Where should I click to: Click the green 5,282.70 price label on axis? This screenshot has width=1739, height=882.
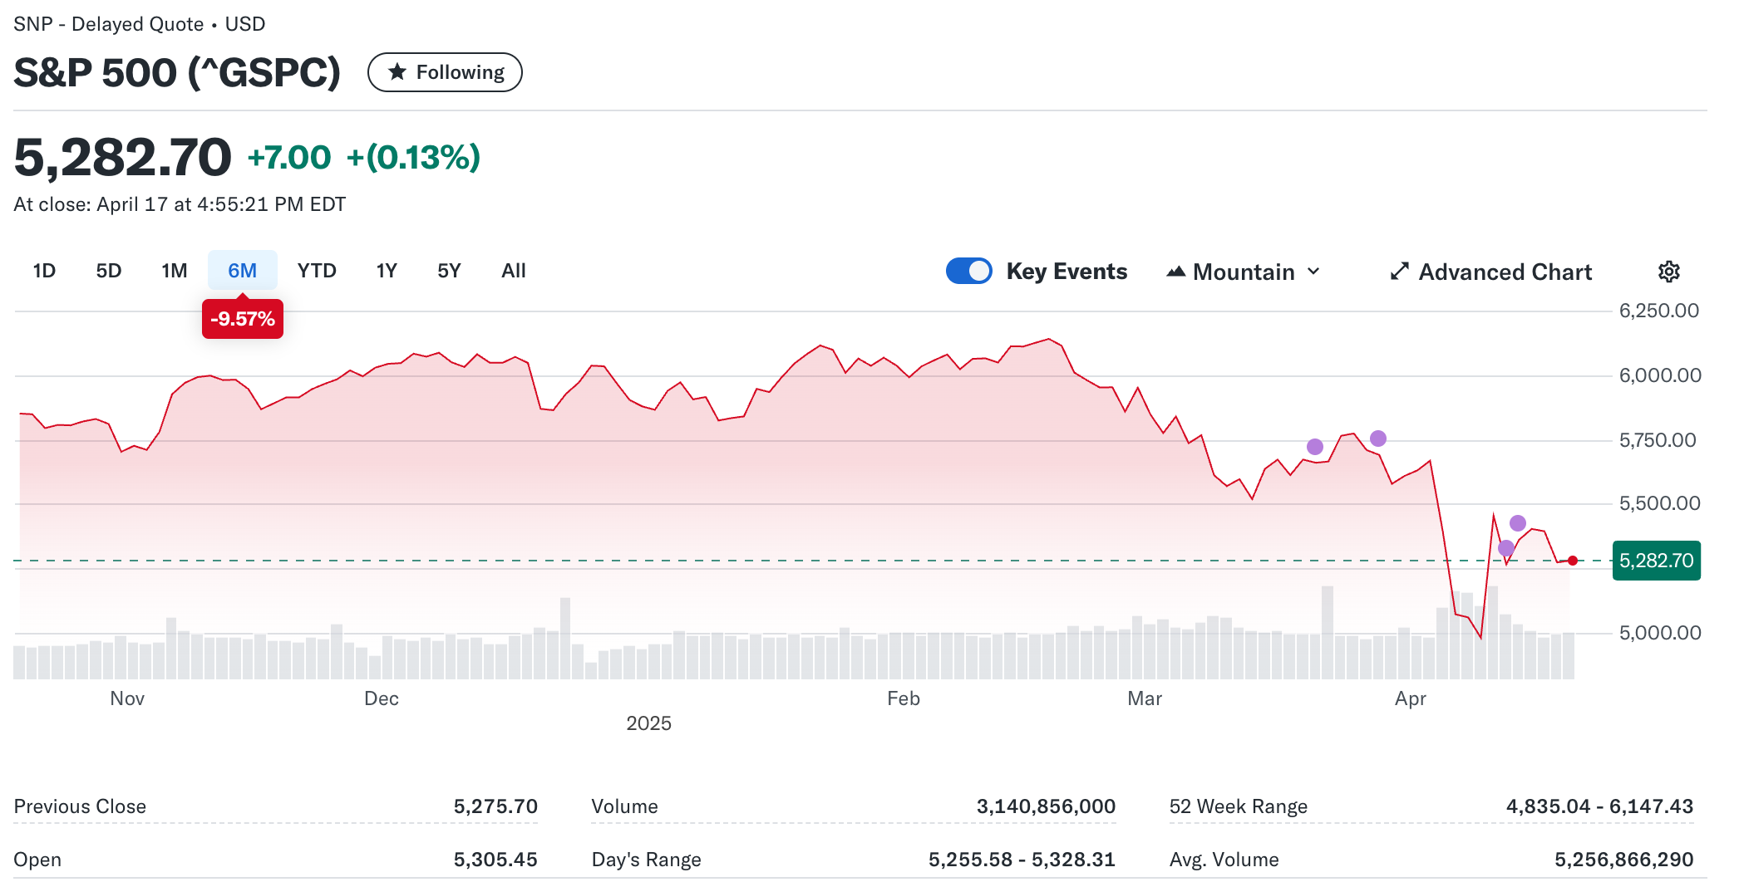[x=1657, y=561]
